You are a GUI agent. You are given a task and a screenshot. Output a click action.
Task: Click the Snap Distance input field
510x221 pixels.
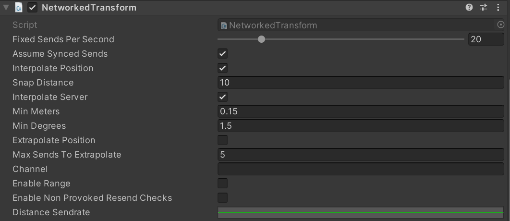[361, 83]
